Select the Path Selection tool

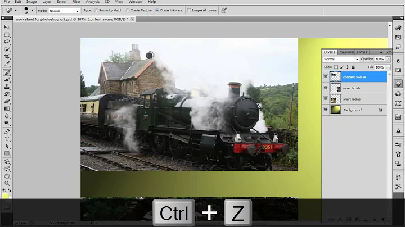(7, 146)
